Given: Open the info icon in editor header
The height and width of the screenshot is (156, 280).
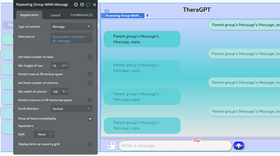Looking at the screenshot, I should 82,4.
